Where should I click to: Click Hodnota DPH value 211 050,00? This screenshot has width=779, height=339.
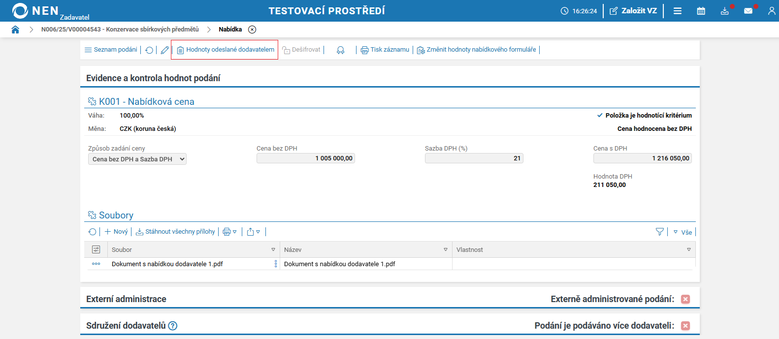click(610, 185)
